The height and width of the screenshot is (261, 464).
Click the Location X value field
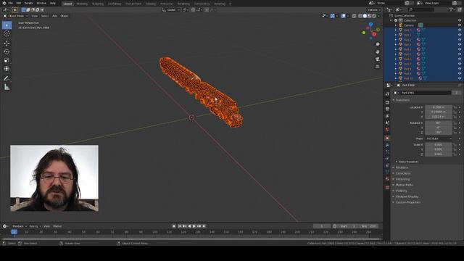point(439,107)
